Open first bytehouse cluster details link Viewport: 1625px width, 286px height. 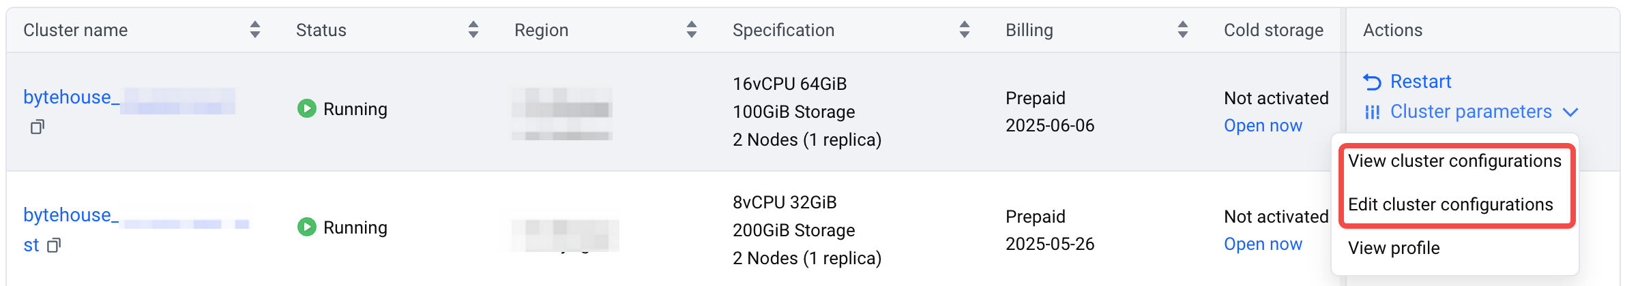click(x=129, y=98)
